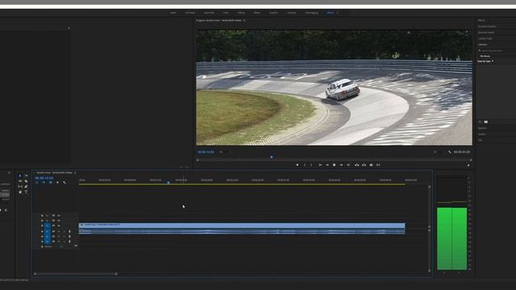Open the Program monitor button editor
Screen dimensions: 516x290
[x=468, y=165]
